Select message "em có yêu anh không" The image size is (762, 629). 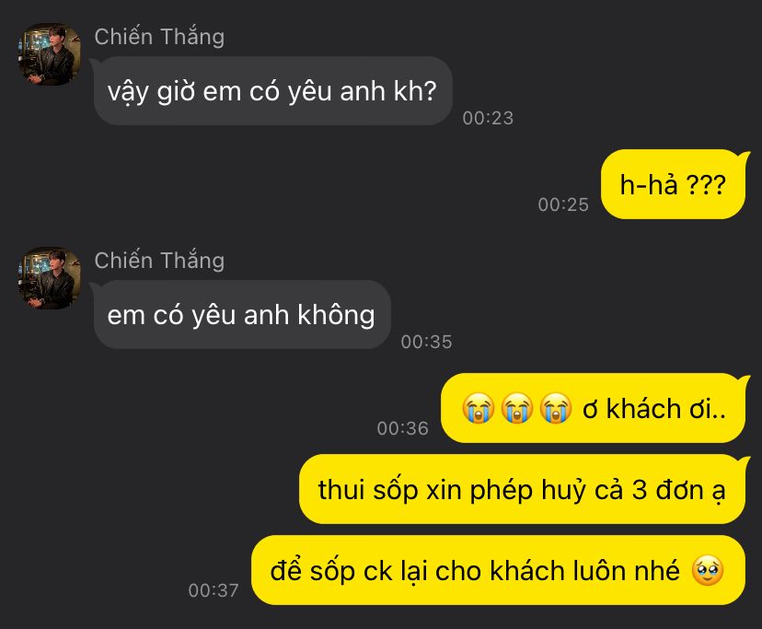pyautogui.click(x=242, y=314)
